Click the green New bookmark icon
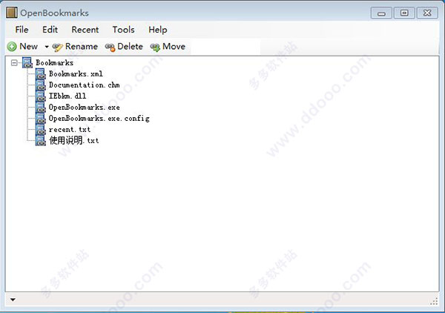Screen dimensions: 445x313 tap(12, 47)
